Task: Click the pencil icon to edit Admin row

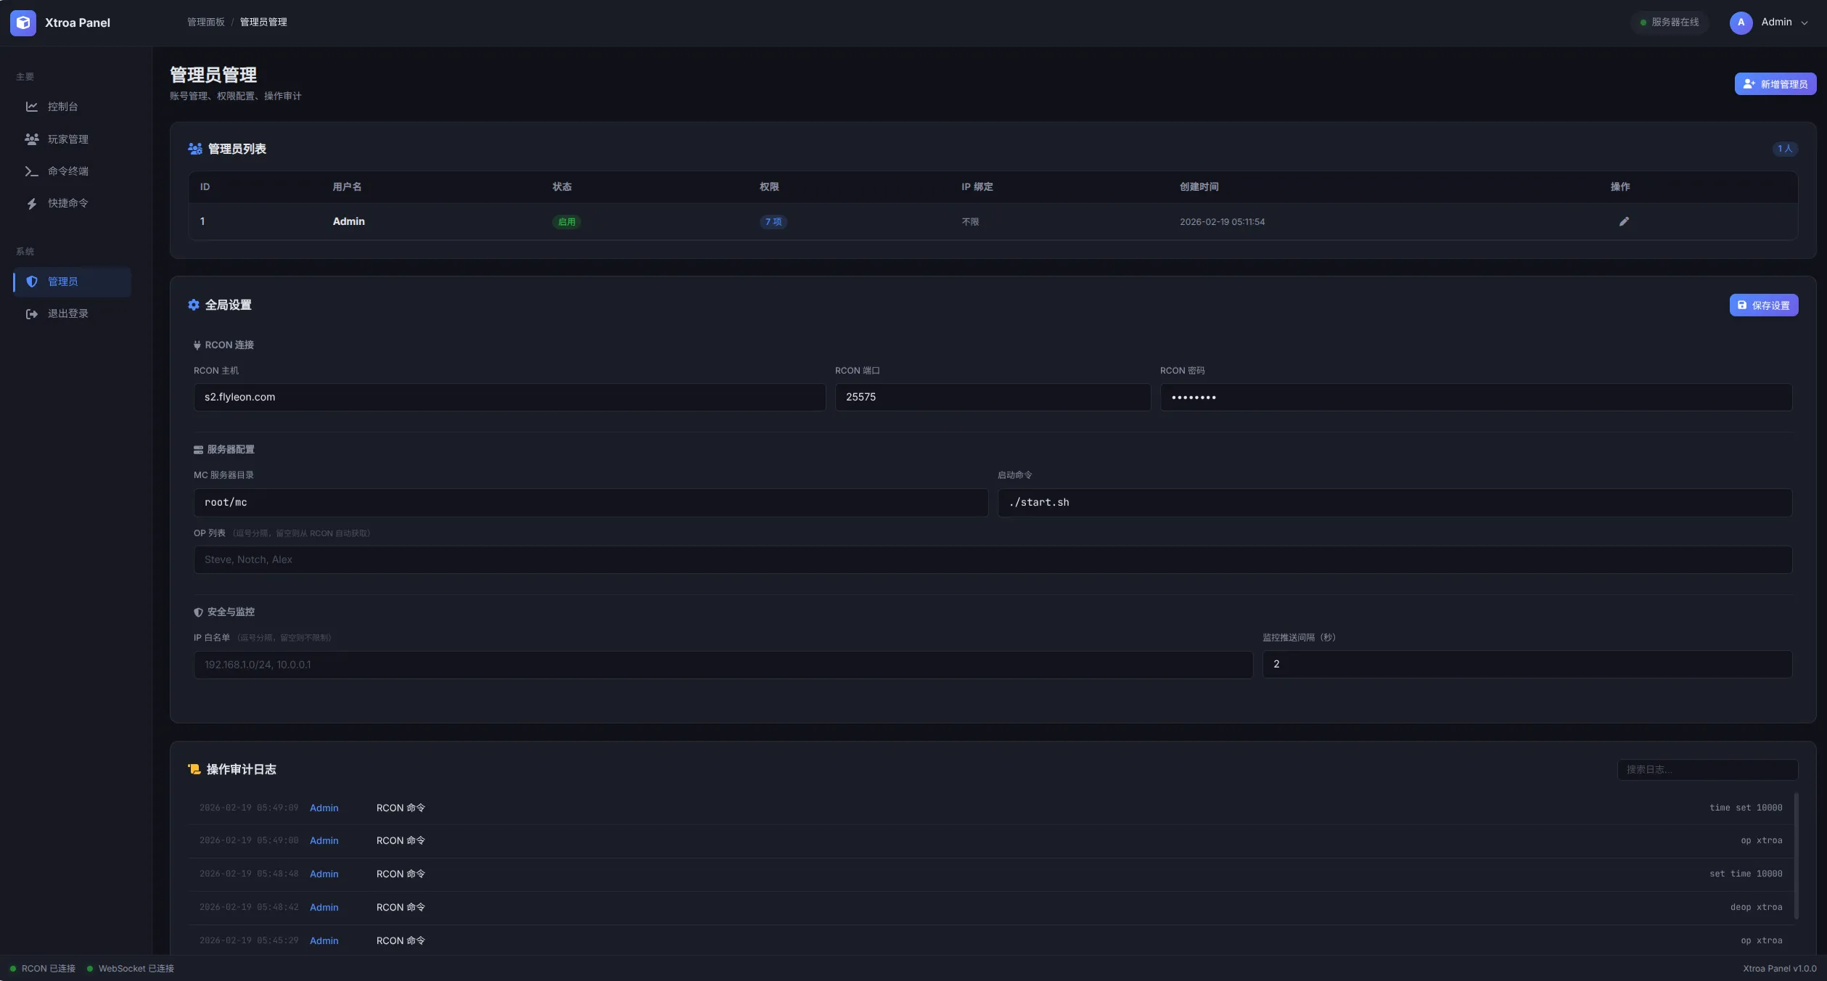Action: tap(1624, 221)
